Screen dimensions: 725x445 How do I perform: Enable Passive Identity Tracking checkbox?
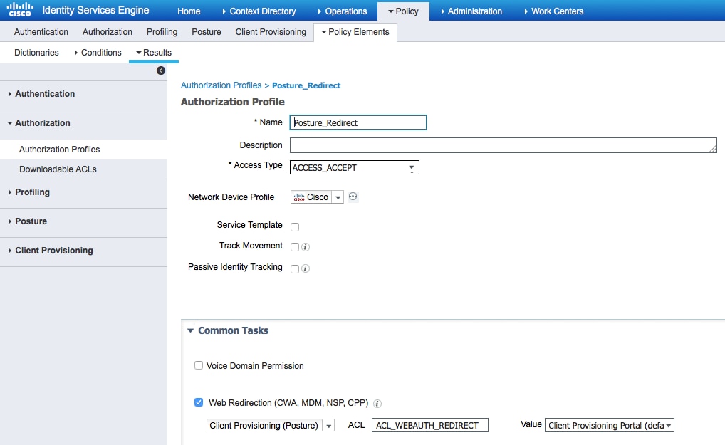click(295, 269)
